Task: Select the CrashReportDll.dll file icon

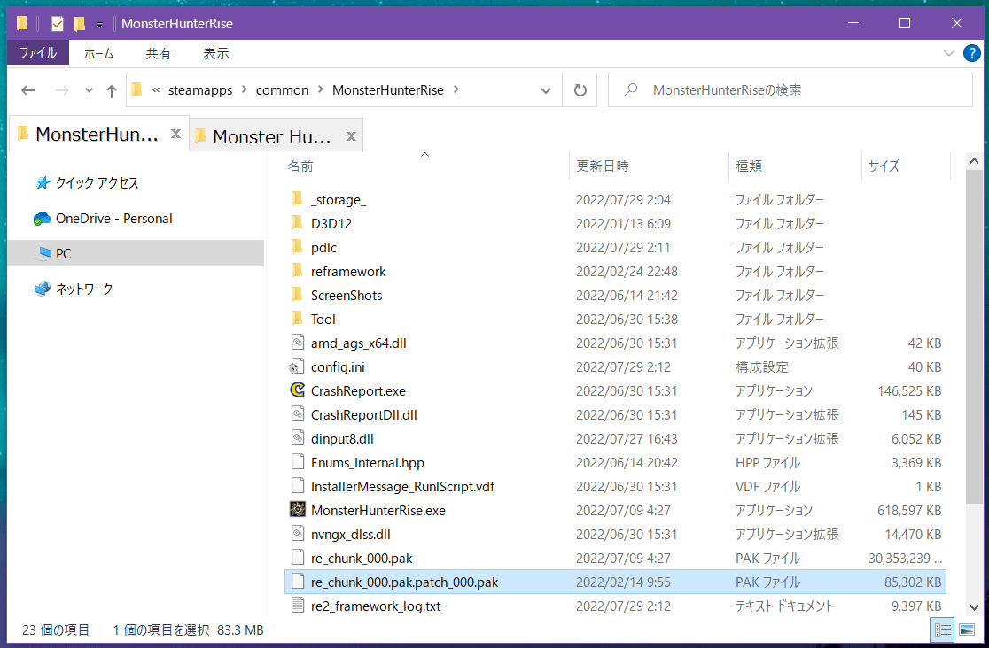Action: pyautogui.click(x=298, y=414)
